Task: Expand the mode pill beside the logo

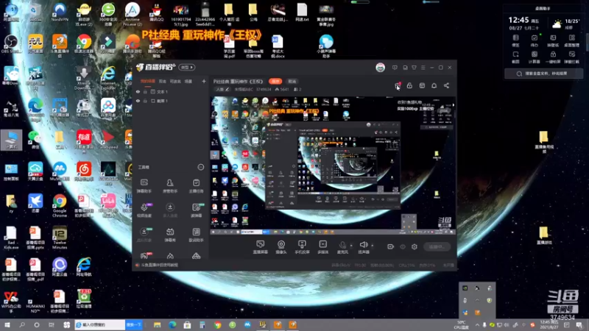Action: tap(187, 67)
